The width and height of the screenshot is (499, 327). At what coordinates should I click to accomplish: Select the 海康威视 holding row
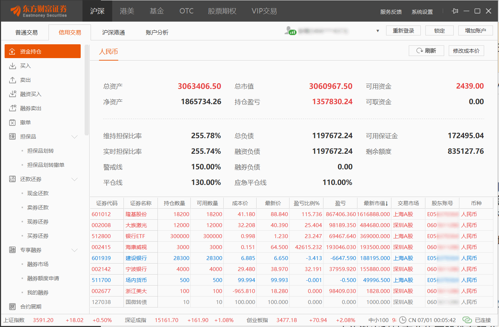point(291,247)
